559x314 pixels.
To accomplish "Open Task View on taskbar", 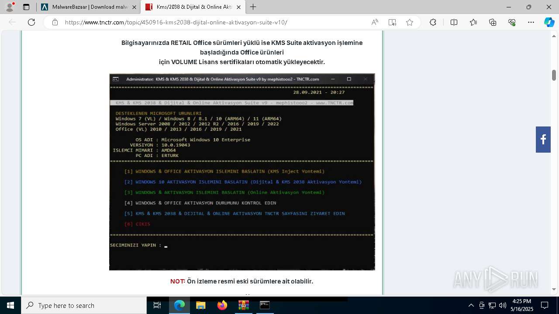I will tap(157, 305).
